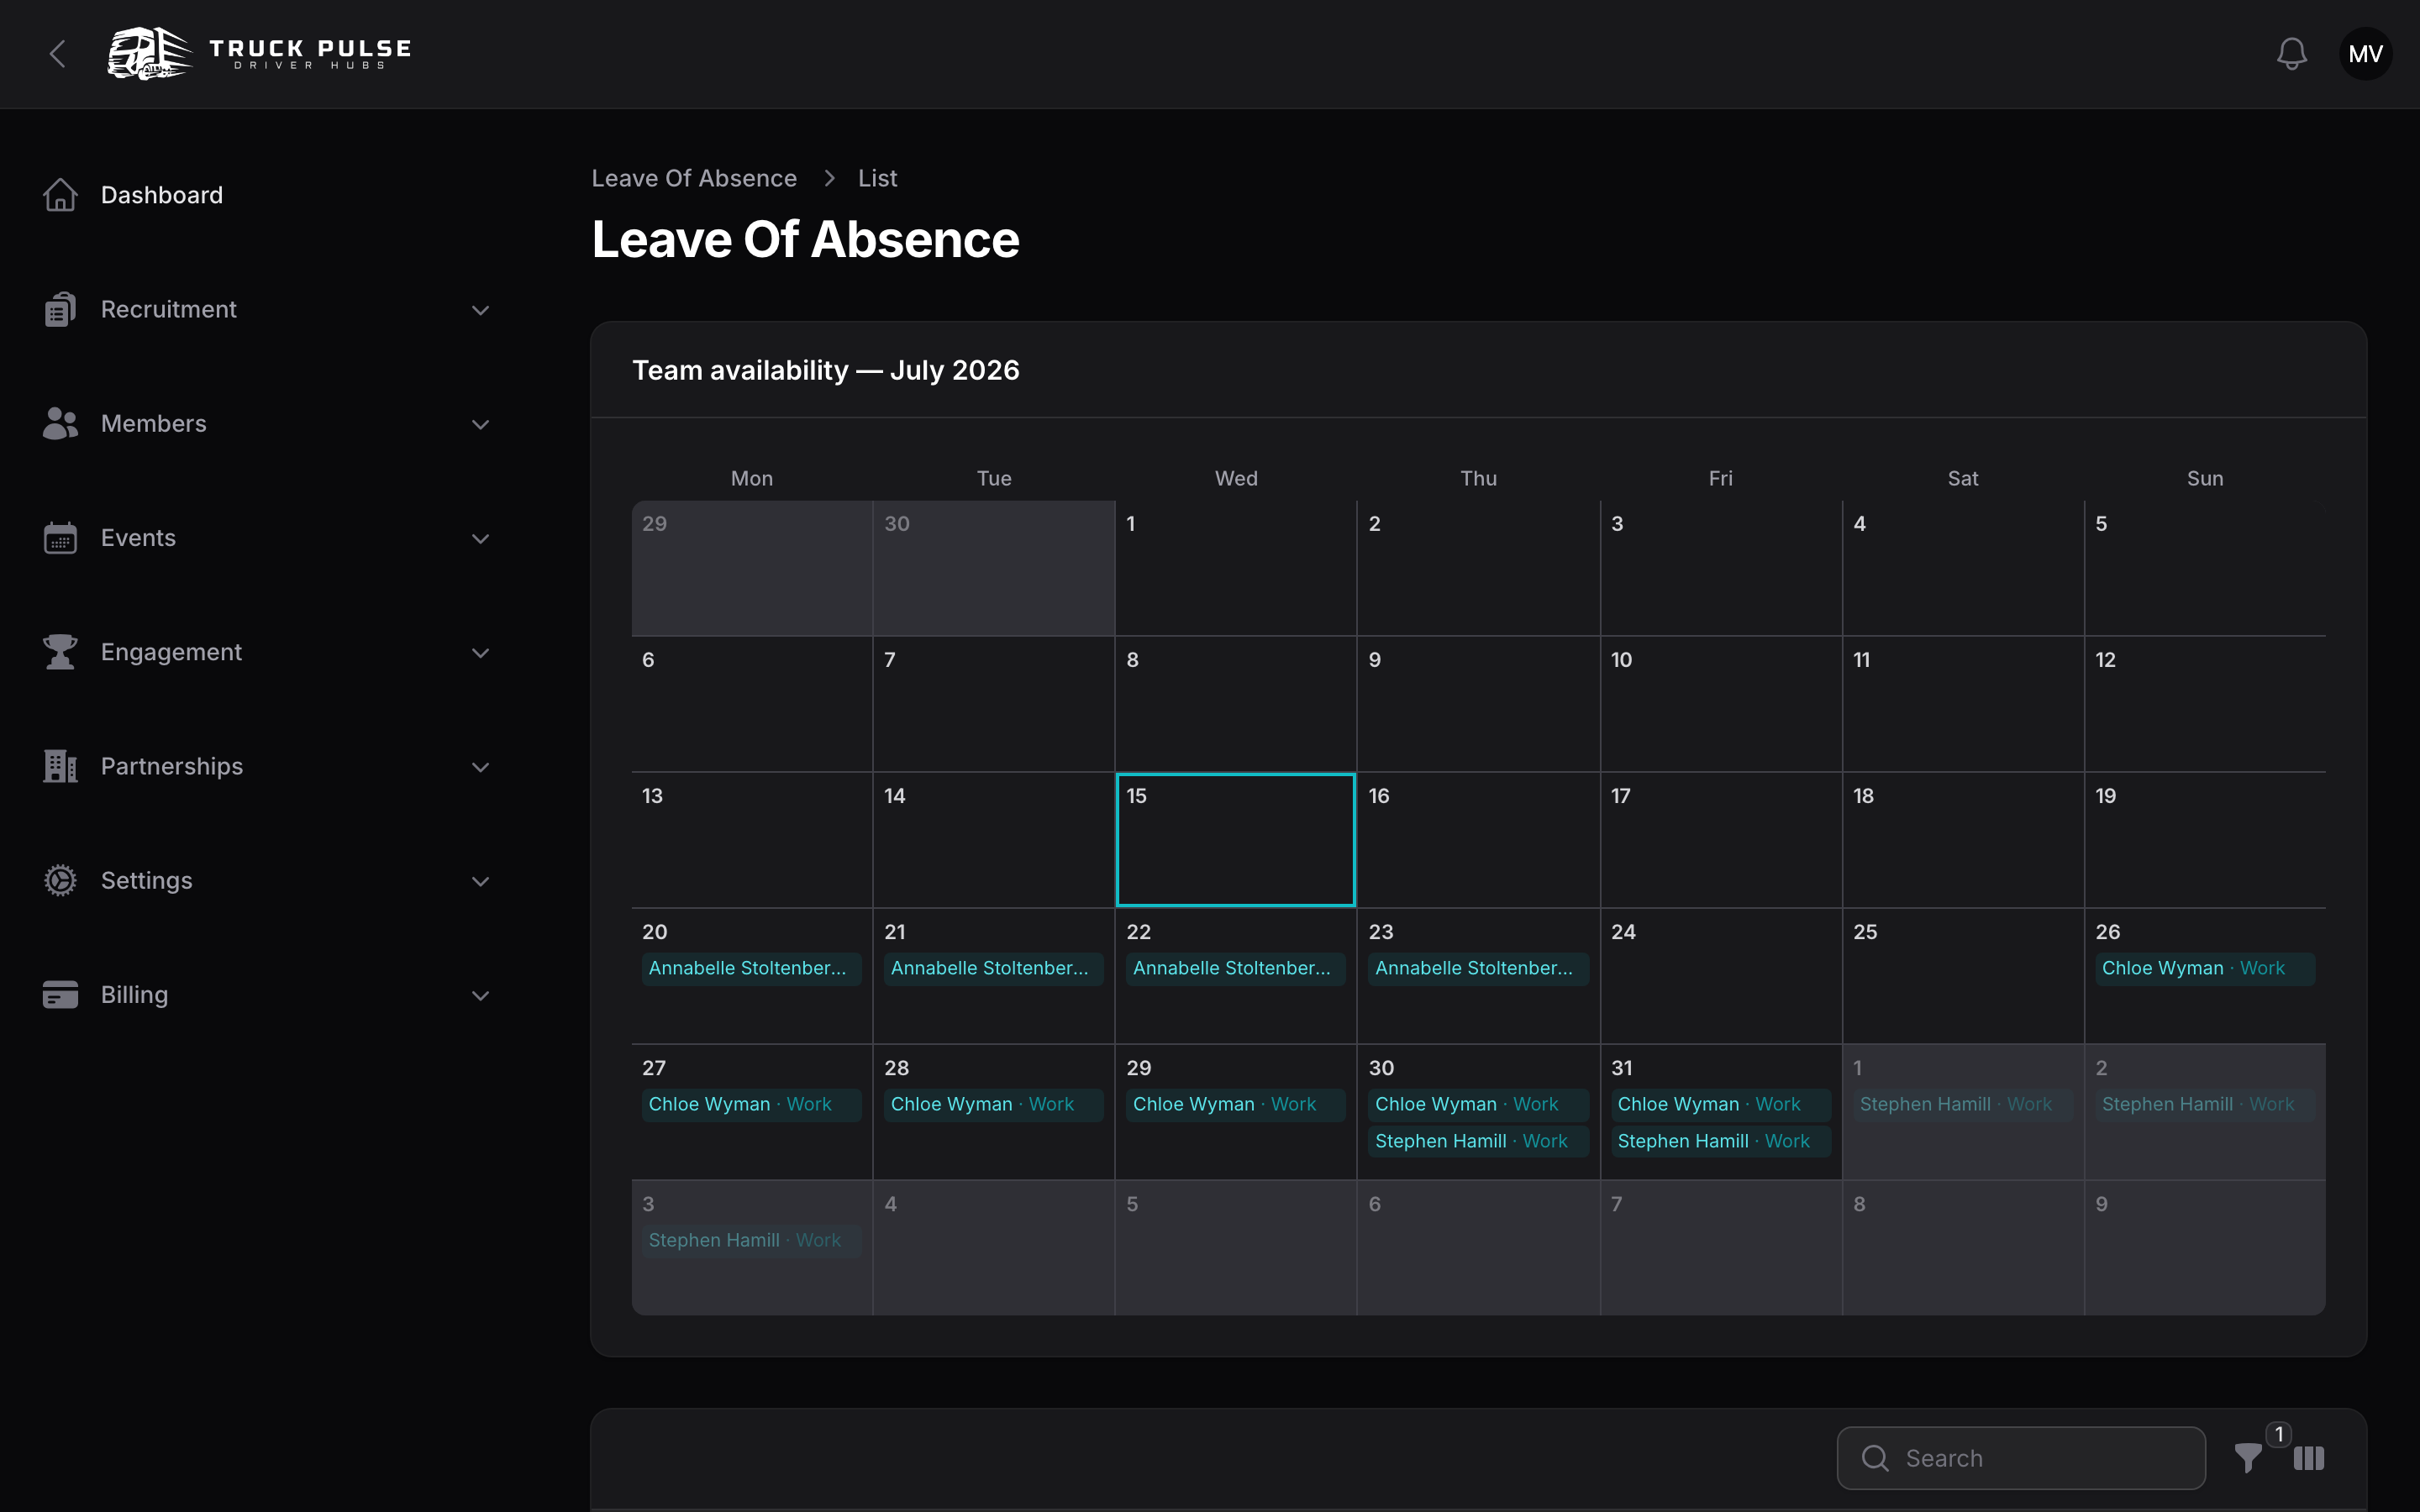Expand the Recruitment menu chevron

[480, 310]
